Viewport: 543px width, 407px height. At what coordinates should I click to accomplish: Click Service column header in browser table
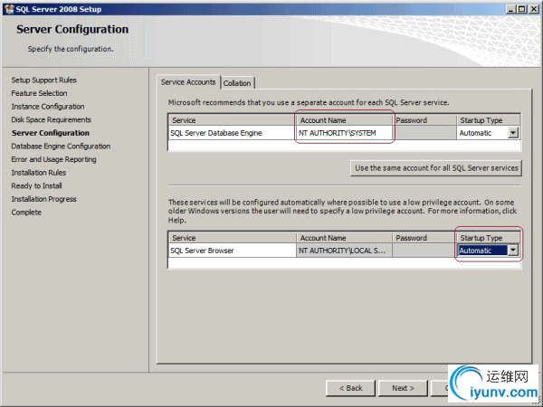pyautogui.click(x=233, y=238)
